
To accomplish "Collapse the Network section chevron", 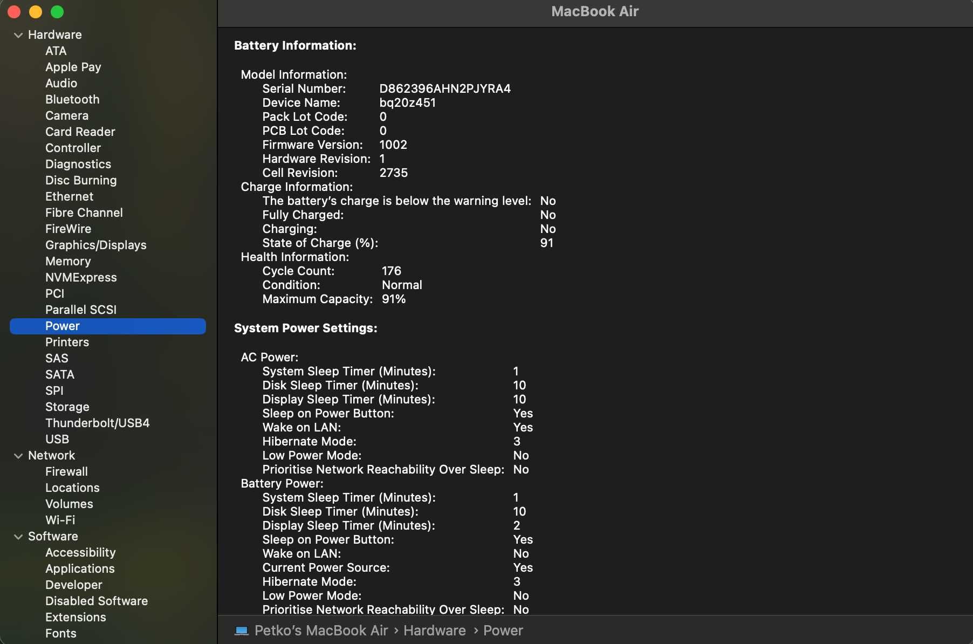I will point(18,456).
